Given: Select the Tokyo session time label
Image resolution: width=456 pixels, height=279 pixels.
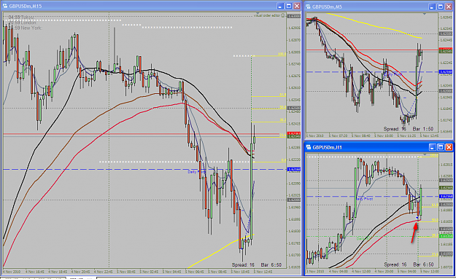Looking at the screenshot, I should point(21,17).
